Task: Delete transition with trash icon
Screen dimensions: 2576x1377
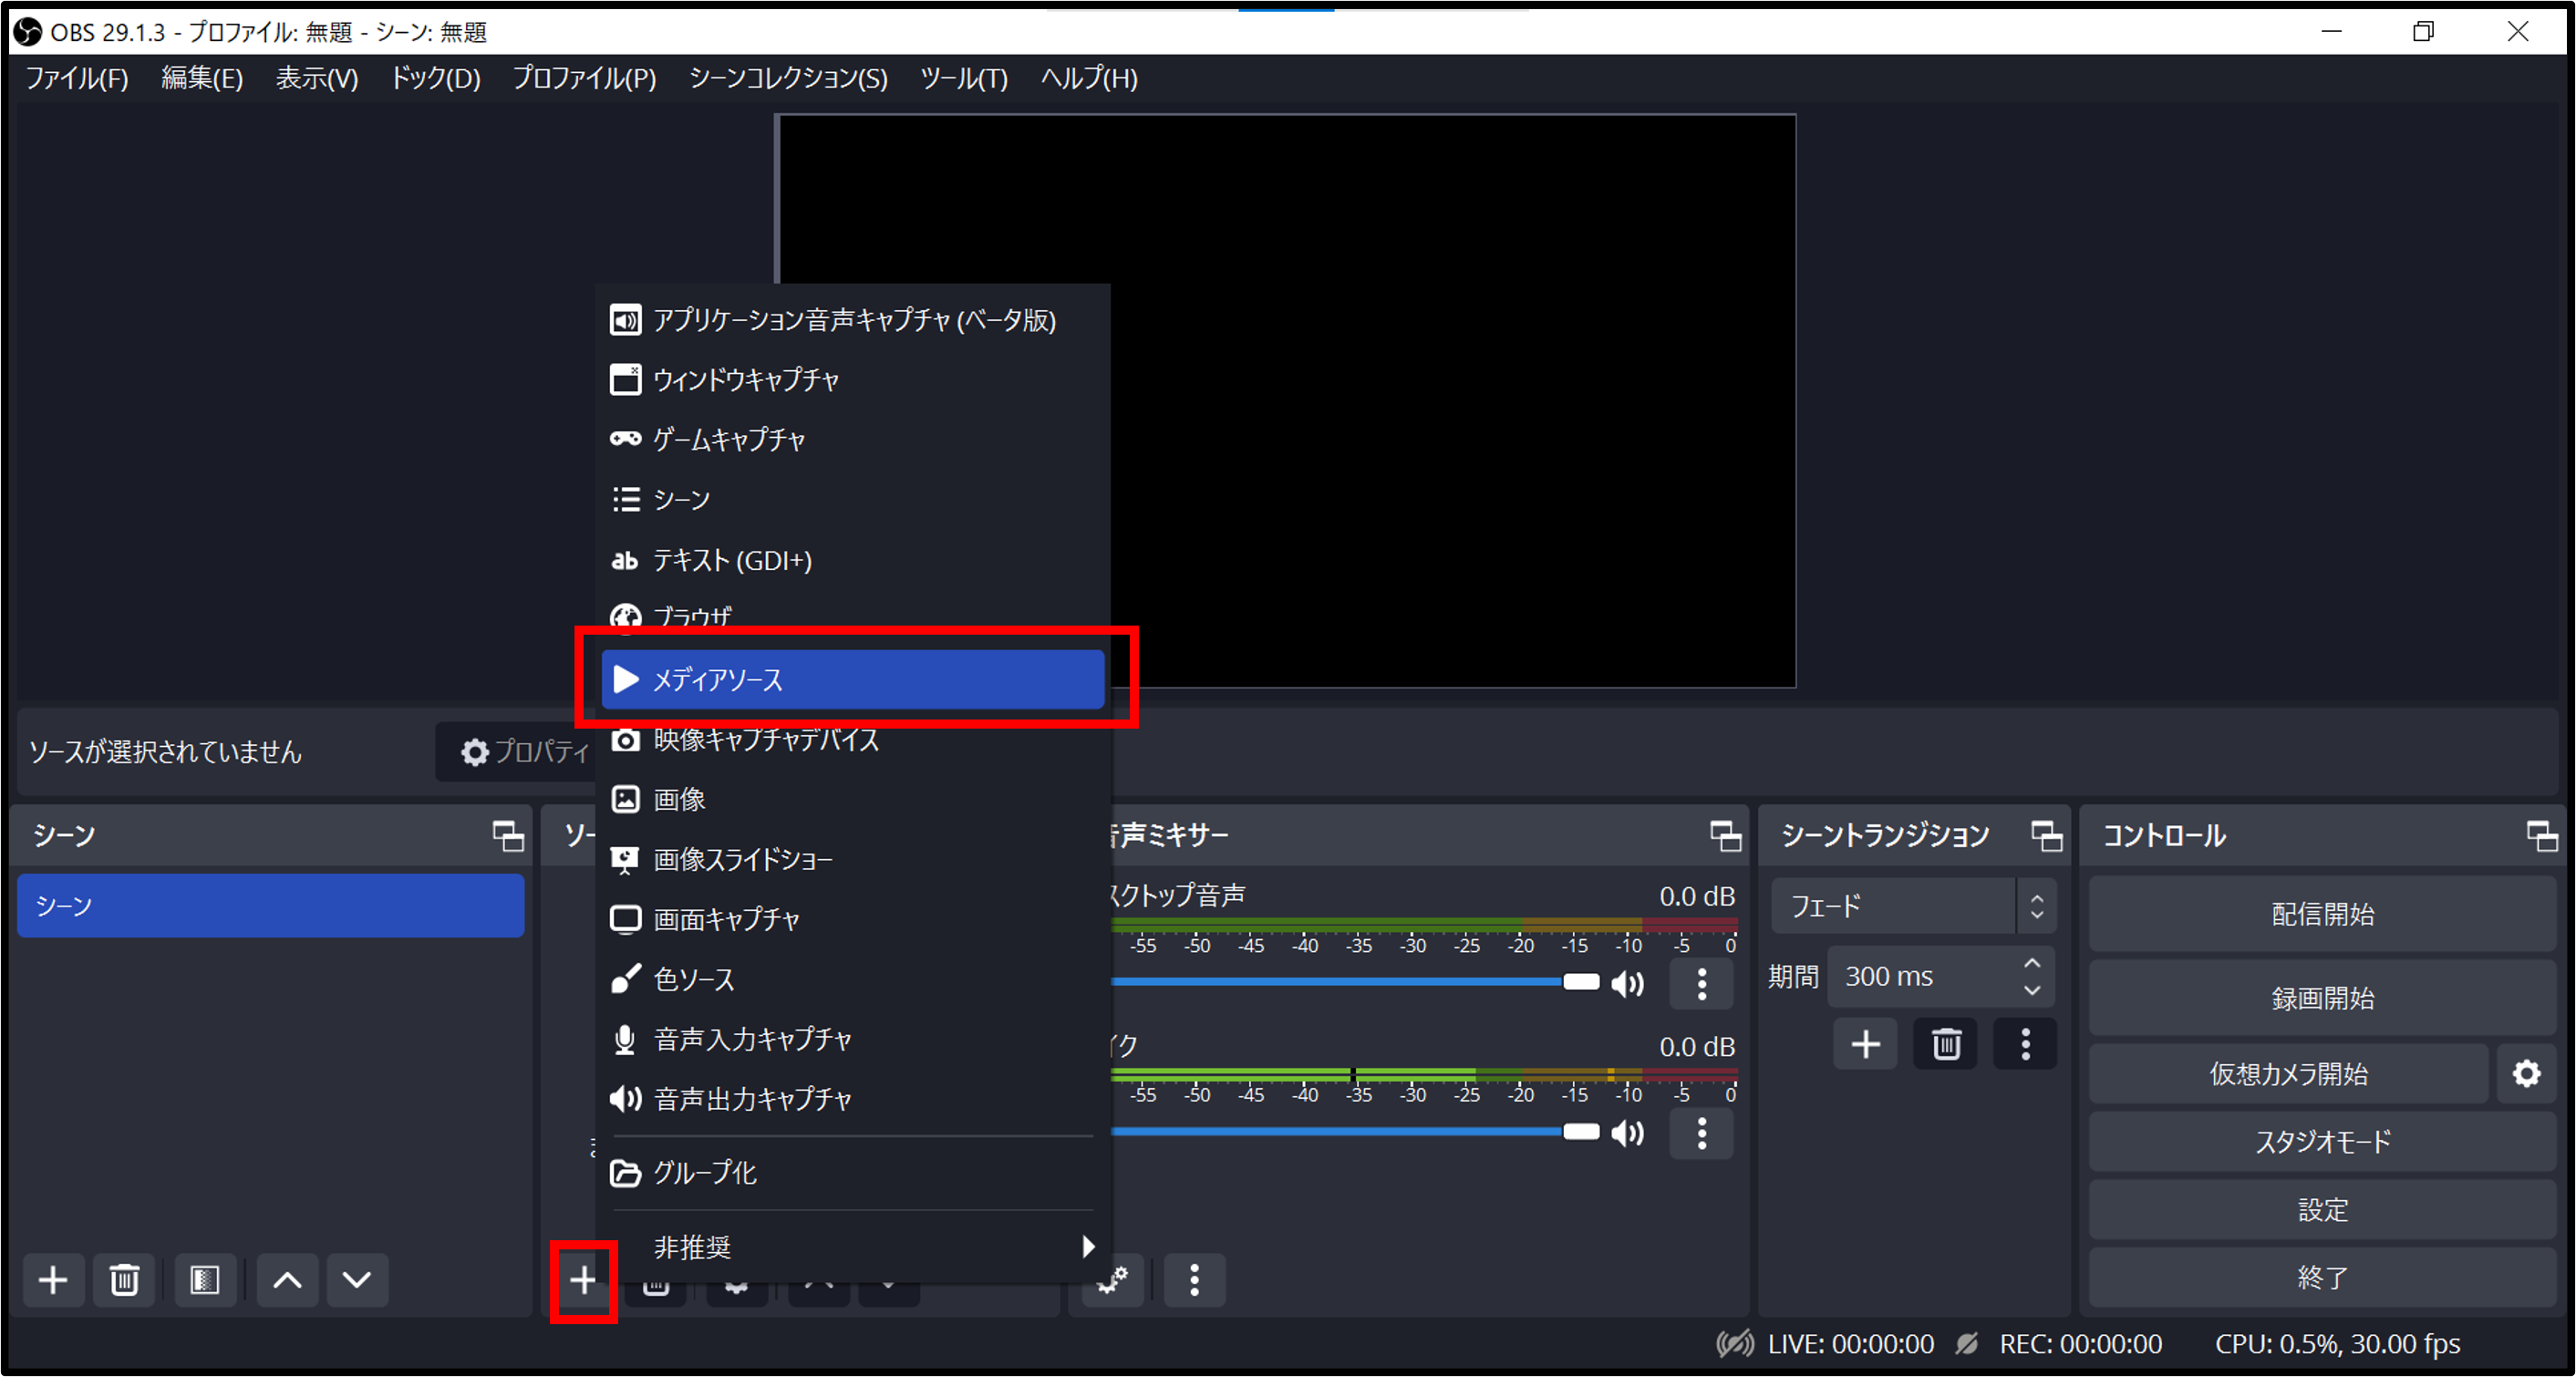Action: 1945,1044
